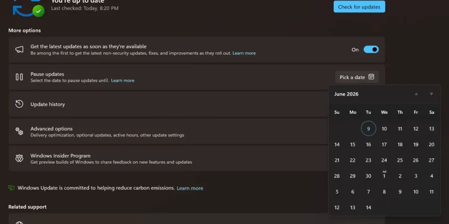
Task: Click the Windows Update sync status icon
Action: (28, 8)
